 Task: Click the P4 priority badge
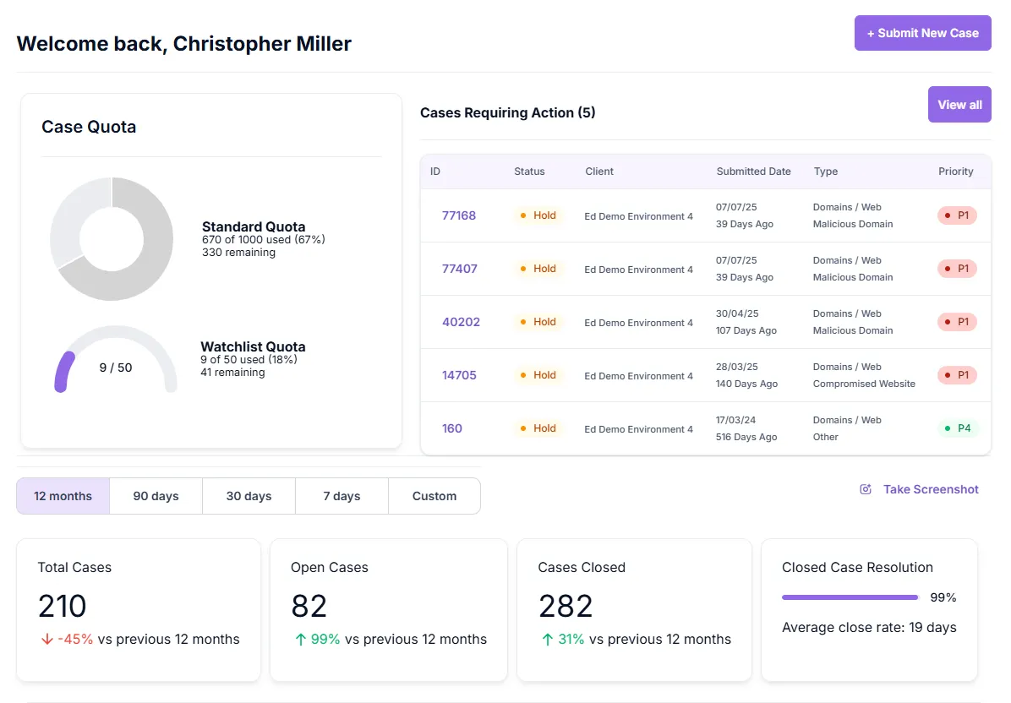click(957, 428)
